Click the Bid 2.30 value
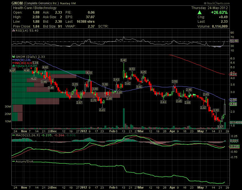242x190 pixels. [x=58, y=22]
